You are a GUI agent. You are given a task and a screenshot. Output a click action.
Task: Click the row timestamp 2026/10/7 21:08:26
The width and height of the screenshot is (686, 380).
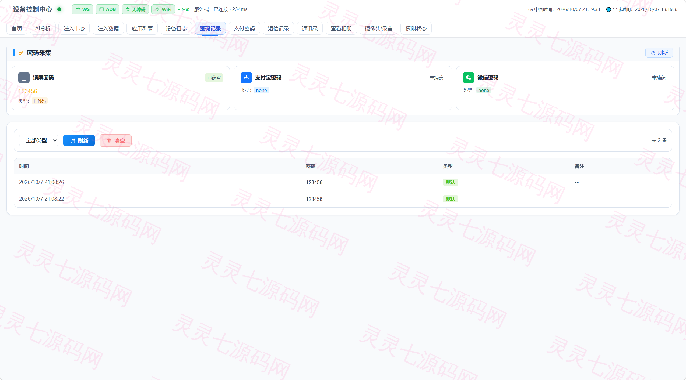[41, 182]
